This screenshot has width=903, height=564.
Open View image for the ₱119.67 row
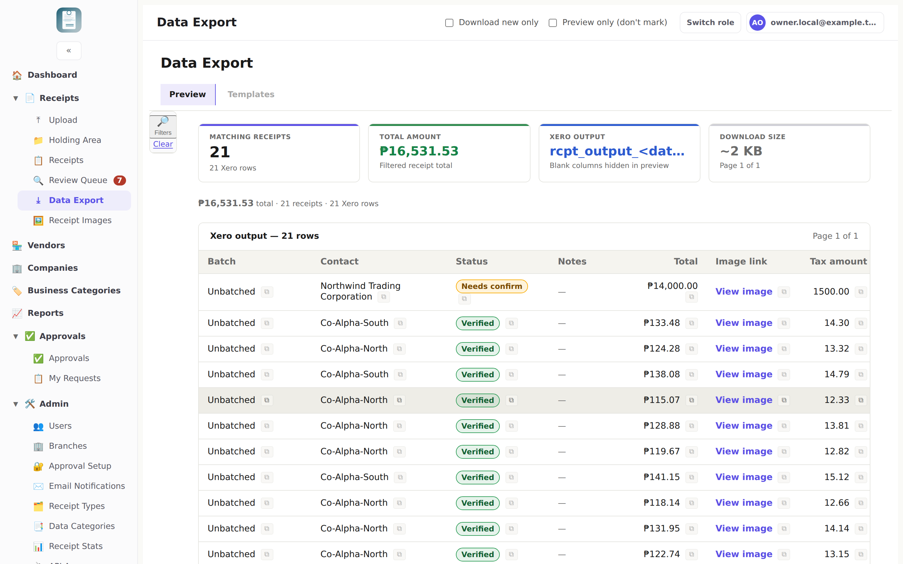click(744, 452)
